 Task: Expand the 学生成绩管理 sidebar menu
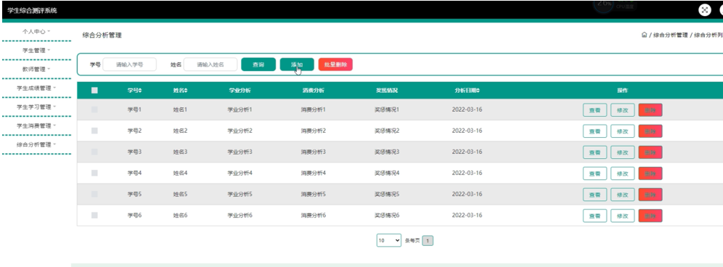(x=36, y=88)
